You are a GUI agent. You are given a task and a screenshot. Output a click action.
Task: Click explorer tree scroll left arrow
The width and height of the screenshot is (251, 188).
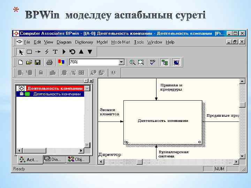click(20, 150)
